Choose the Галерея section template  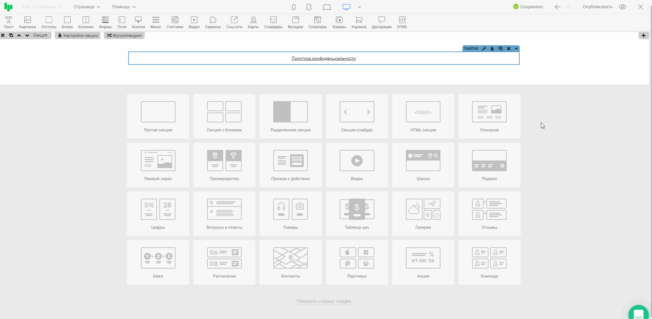click(x=423, y=213)
